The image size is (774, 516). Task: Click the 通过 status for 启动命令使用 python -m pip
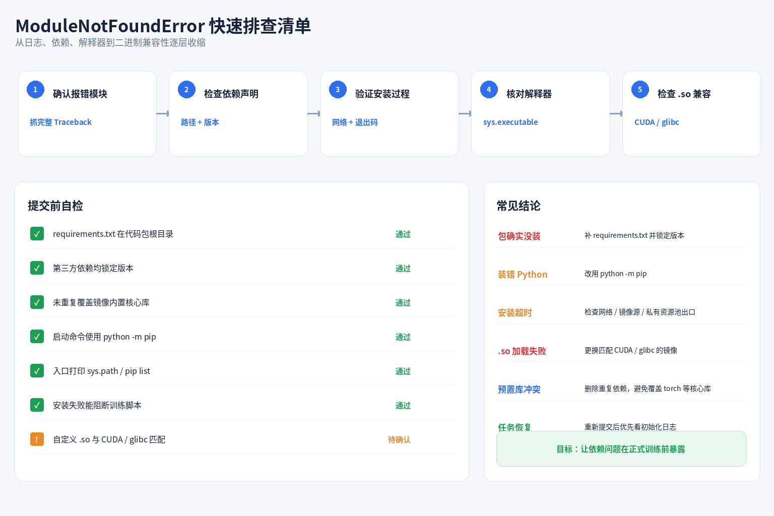403,337
